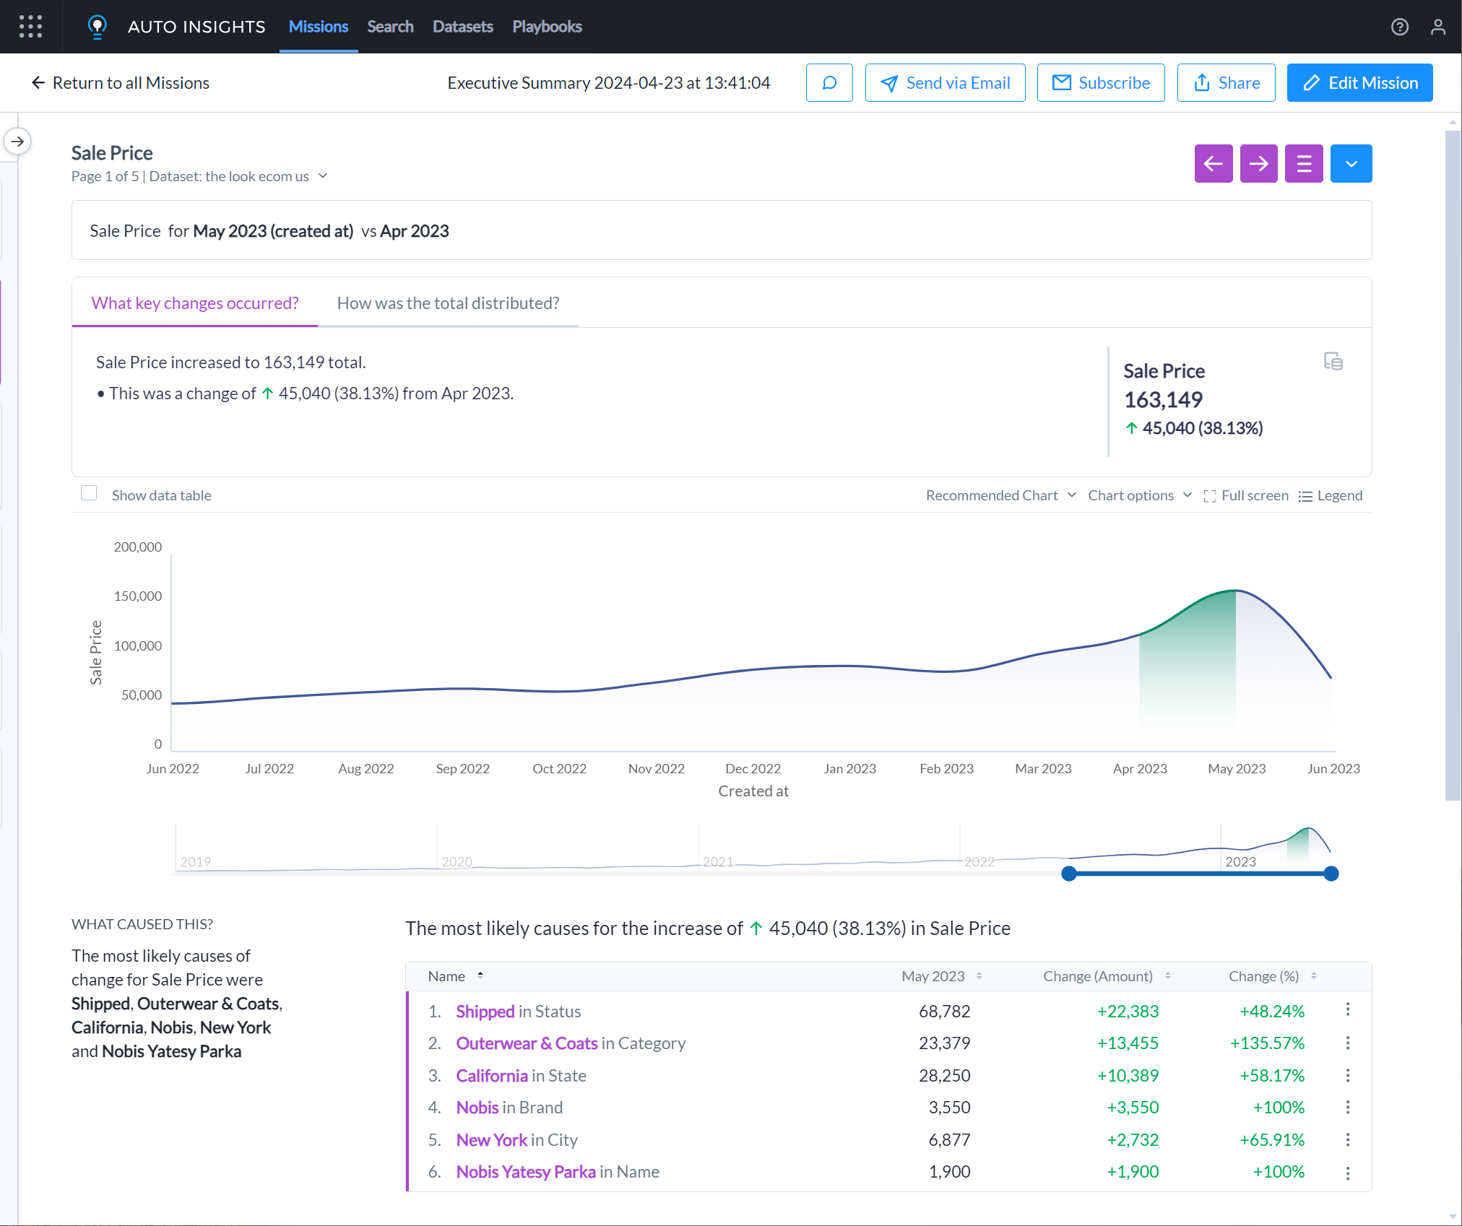Show the chart Legend

click(x=1330, y=495)
